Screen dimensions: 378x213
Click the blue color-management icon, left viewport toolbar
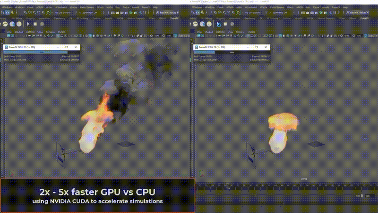(175, 35)
